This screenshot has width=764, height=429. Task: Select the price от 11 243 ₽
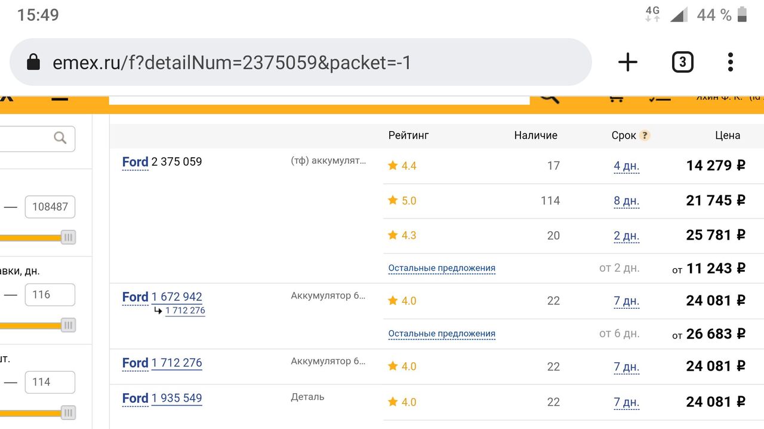coord(709,269)
